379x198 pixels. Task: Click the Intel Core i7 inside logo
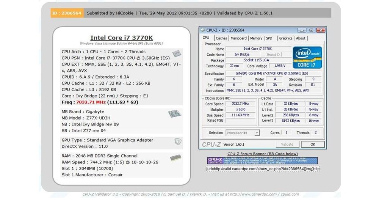(307, 58)
